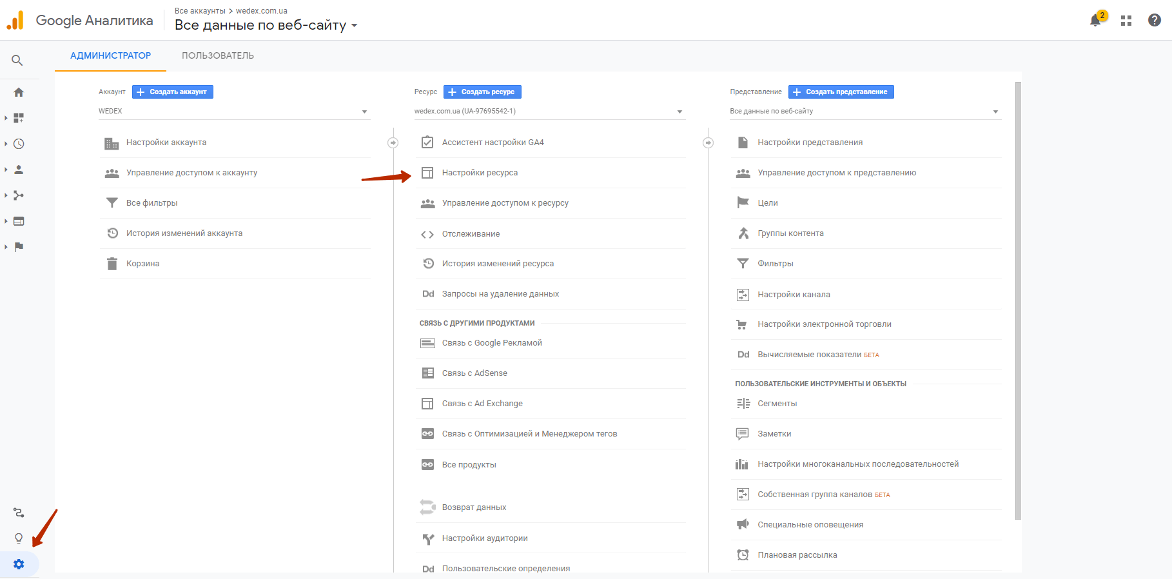Switch to ПОЛЬЗОВАТЕЛЬ tab
Screen dimensions: 1172x579
point(218,56)
